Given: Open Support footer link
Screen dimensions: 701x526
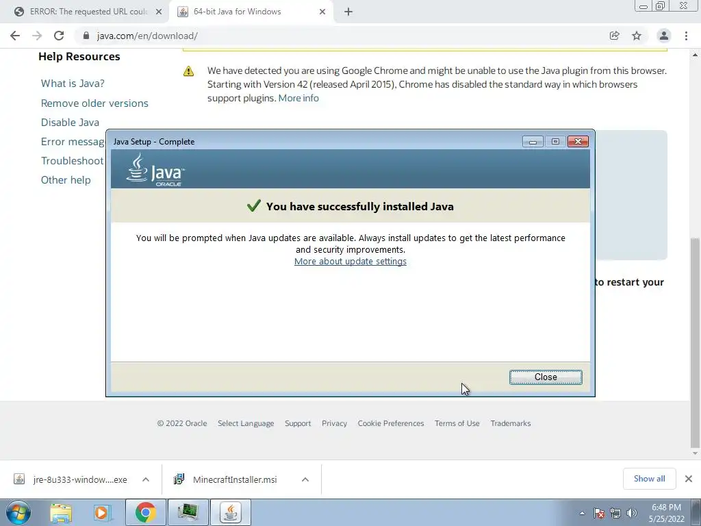Looking at the screenshot, I should (x=298, y=423).
